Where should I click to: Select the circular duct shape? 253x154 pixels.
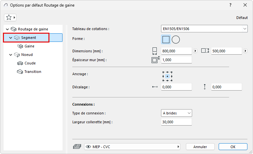pos(176,40)
